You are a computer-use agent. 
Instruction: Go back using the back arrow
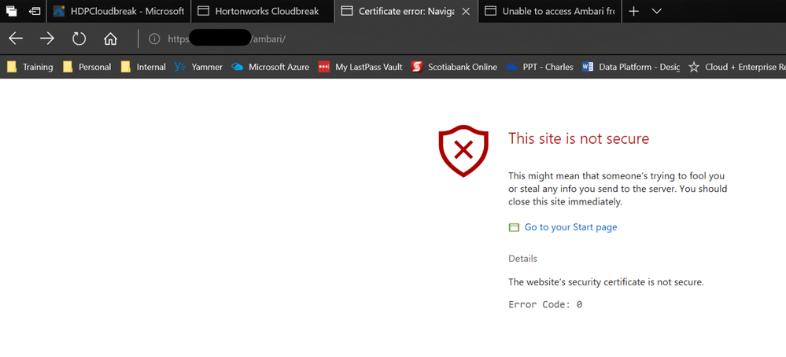pyautogui.click(x=16, y=39)
